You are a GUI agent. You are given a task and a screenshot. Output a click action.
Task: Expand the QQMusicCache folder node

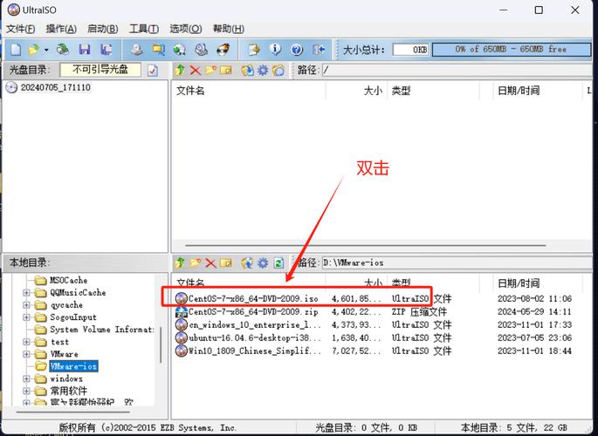click(26, 293)
